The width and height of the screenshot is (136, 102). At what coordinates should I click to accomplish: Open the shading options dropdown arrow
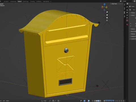pos(102,101)
